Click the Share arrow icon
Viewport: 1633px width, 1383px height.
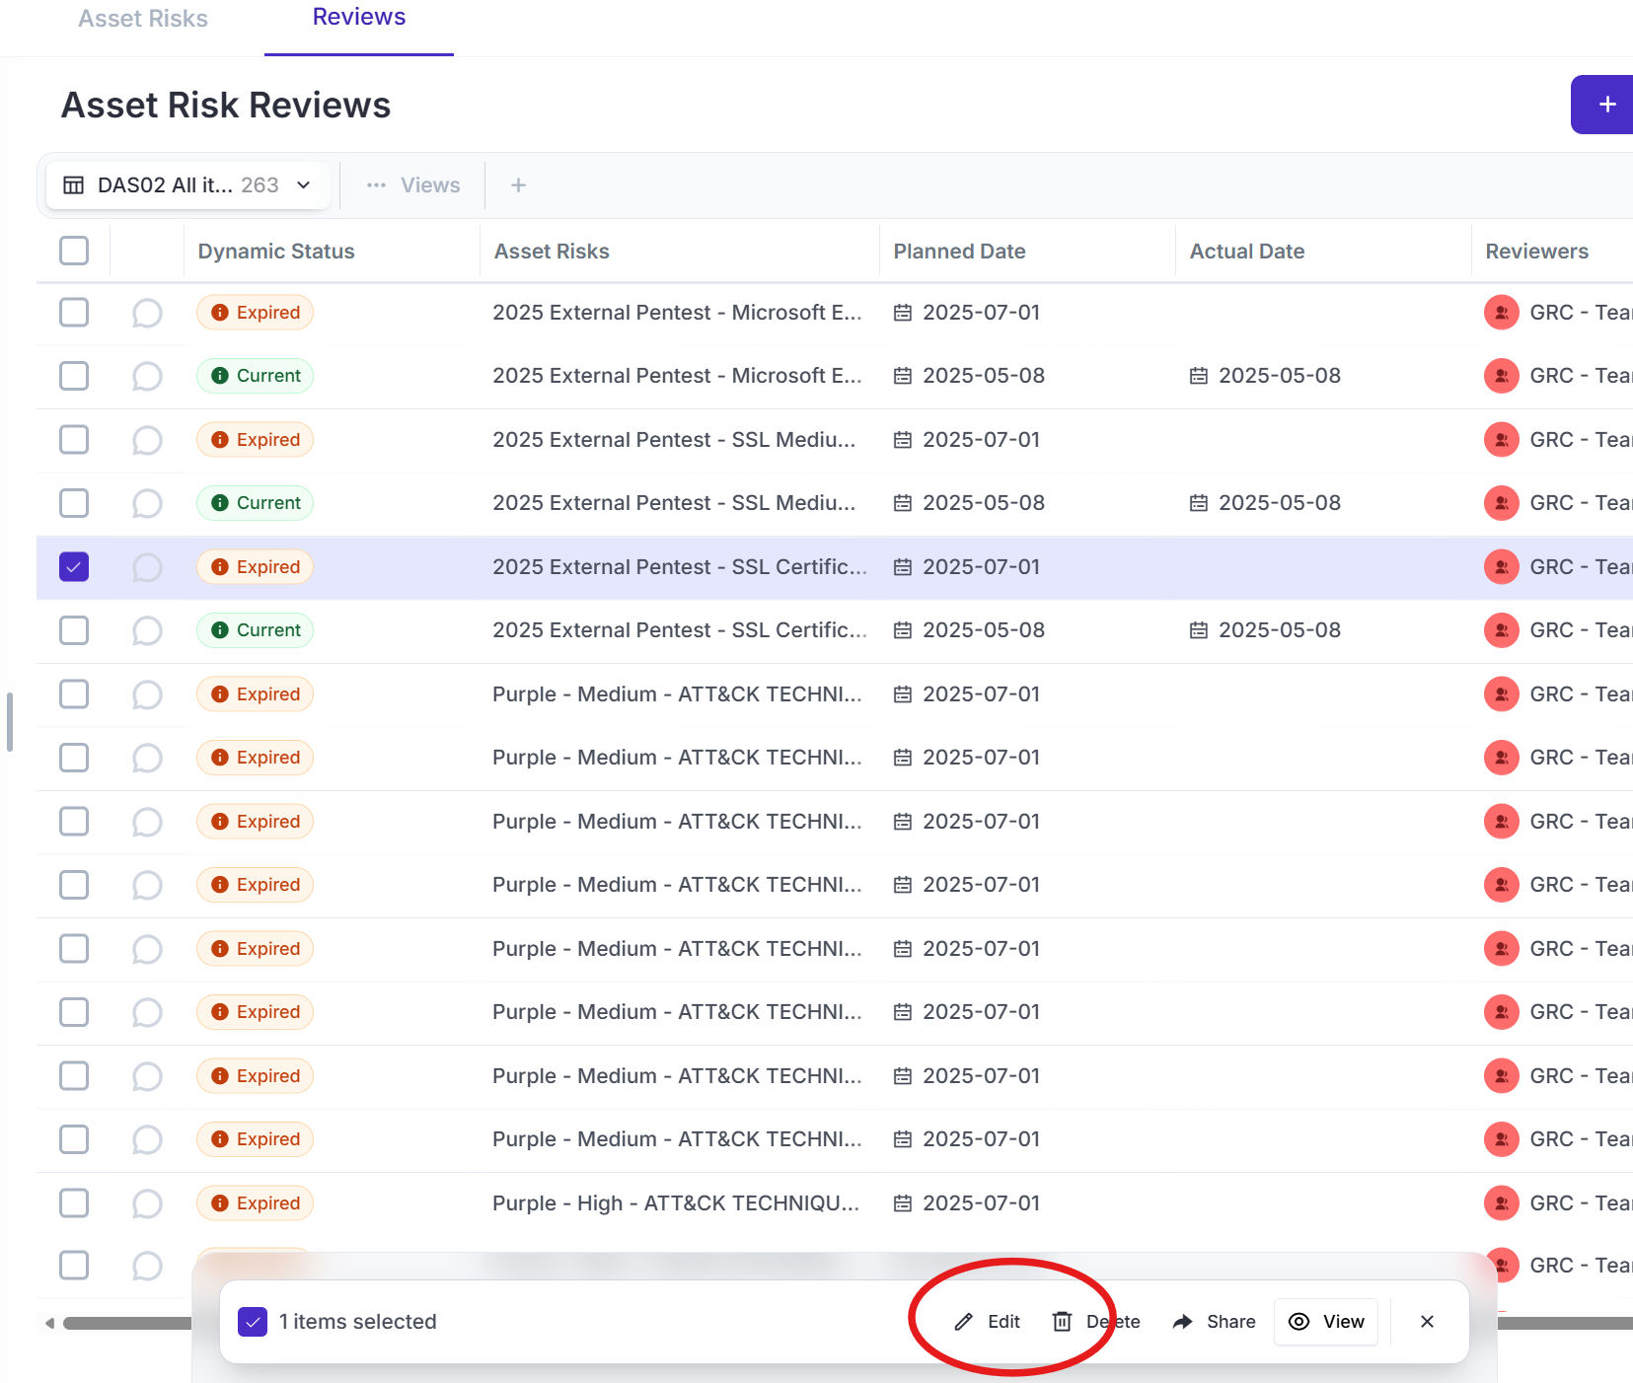1182,1322
